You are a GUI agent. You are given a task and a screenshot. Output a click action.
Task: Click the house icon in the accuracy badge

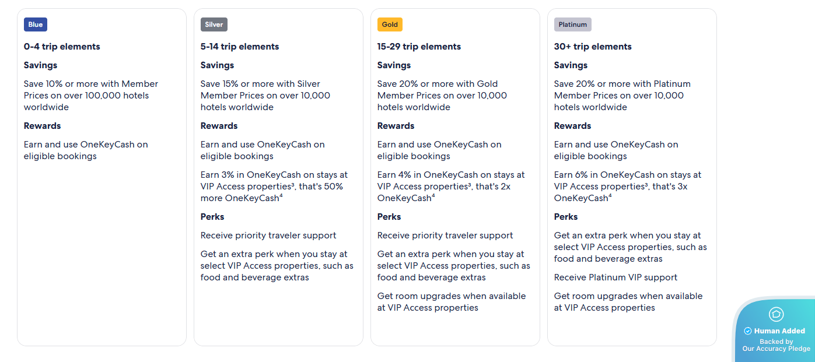(776, 314)
